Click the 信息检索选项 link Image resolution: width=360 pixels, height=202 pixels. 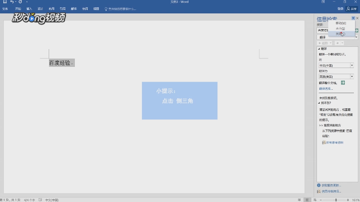[331, 191]
